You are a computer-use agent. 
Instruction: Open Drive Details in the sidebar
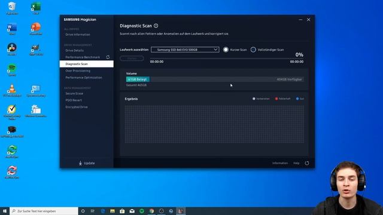74,50
